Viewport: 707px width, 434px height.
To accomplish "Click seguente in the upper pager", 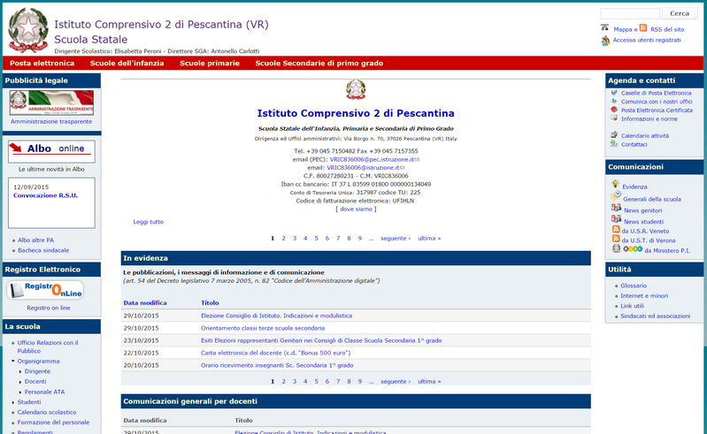I will 396,239.
